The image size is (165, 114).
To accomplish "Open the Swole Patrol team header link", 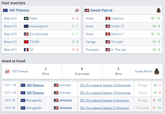I will [101, 10].
